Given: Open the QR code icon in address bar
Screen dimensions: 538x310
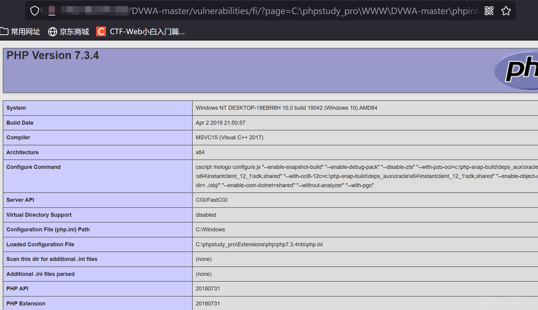Looking at the screenshot, I should coord(489,11).
